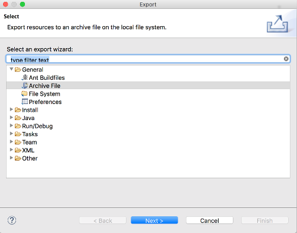This screenshot has width=297, height=233.
Task: Select the Run/Debug label
Action: (x=37, y=126)
